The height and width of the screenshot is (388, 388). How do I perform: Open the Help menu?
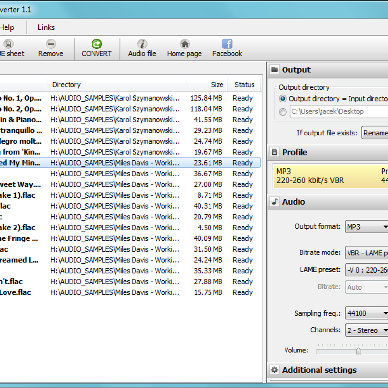click(6, 27)
